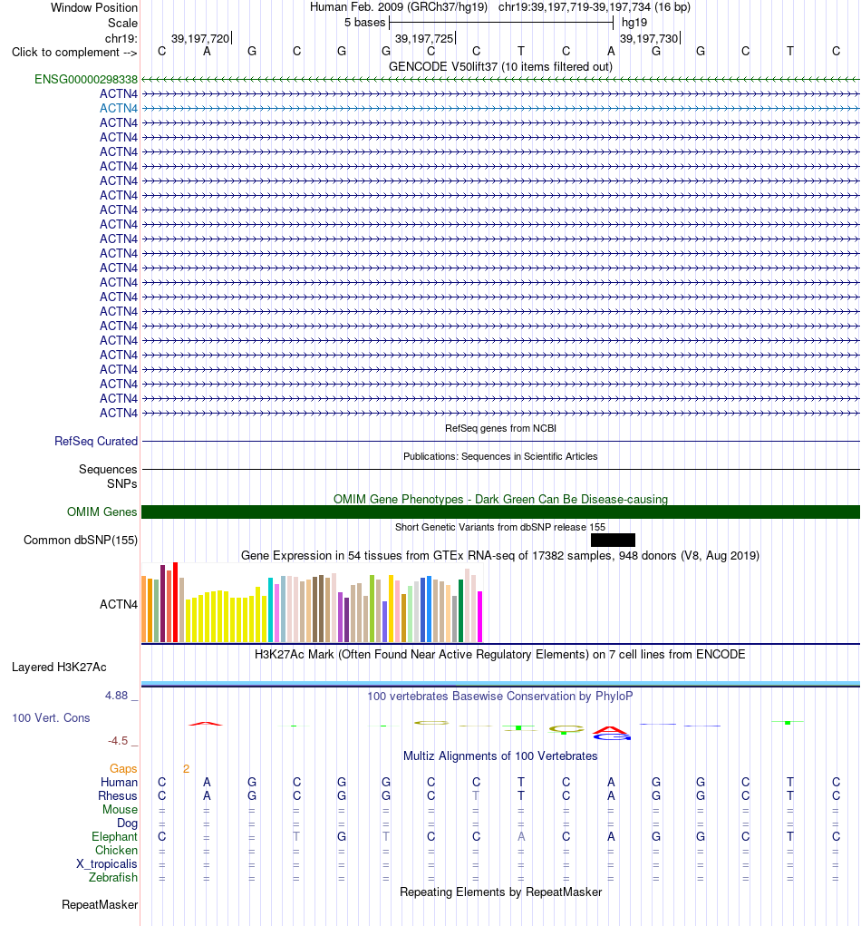The image size is (861, 926).
Task: Click GENCODE V50lift37 track title
Action: click(500, 67)
